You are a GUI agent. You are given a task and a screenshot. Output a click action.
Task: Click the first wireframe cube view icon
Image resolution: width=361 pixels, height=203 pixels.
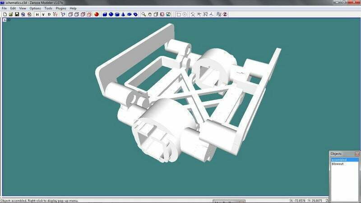pyautogui.click(x=70, y=14)
